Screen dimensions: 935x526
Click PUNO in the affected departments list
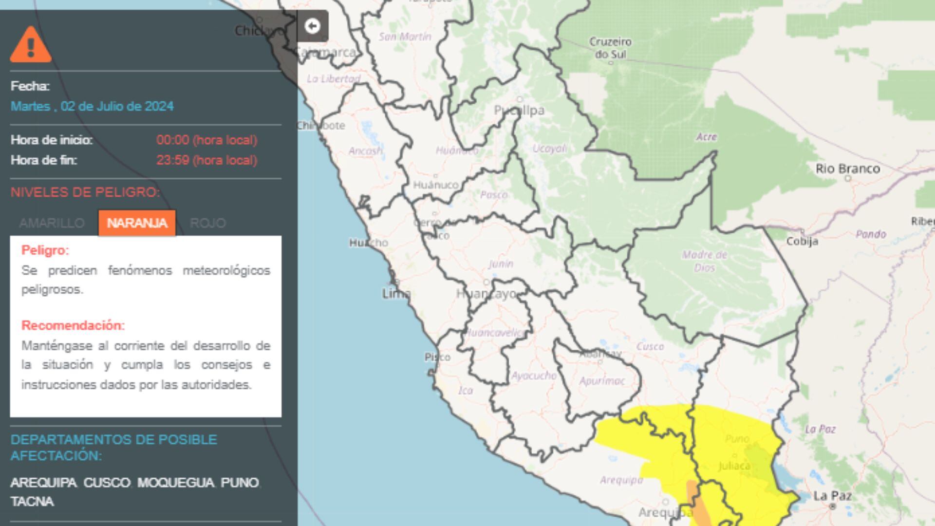point(240,483)
